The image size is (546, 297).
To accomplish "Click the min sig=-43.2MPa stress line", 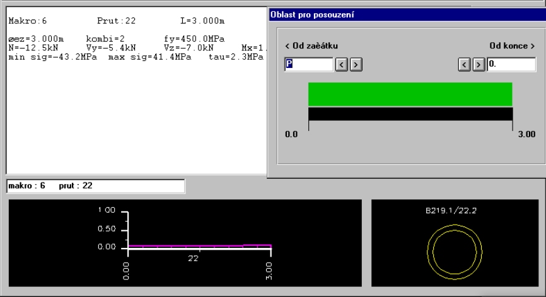I will point(52,57).
